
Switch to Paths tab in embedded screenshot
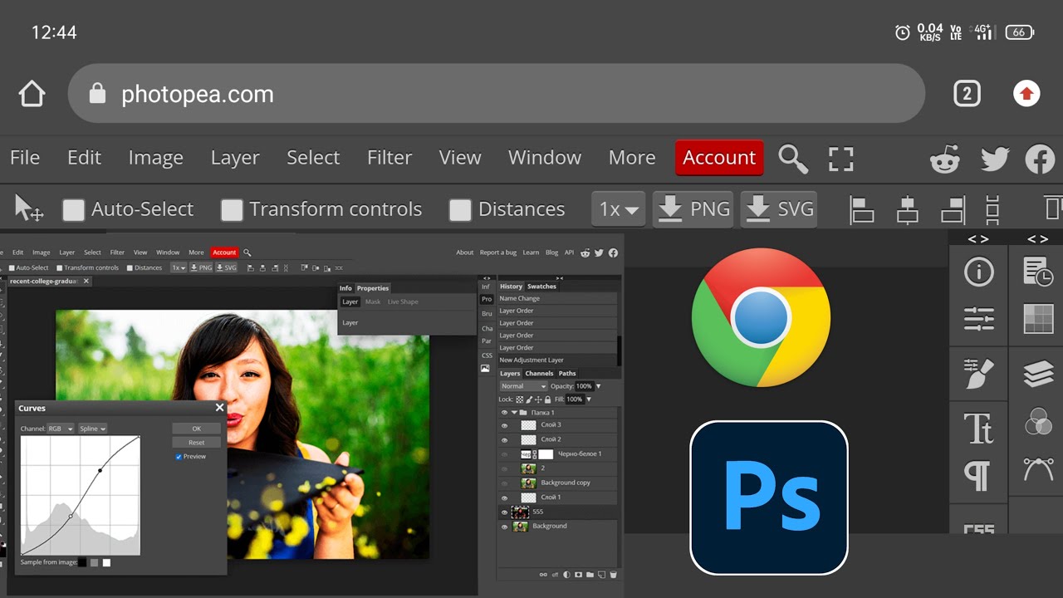pos(567,374)
